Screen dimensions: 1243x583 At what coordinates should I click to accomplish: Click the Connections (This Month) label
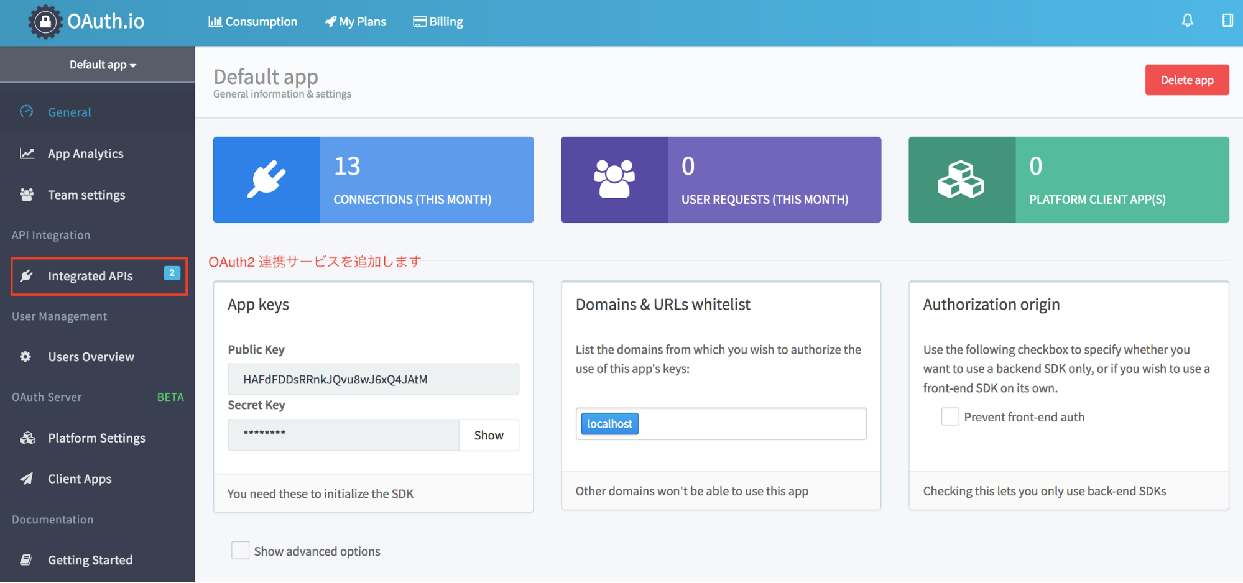412,200
